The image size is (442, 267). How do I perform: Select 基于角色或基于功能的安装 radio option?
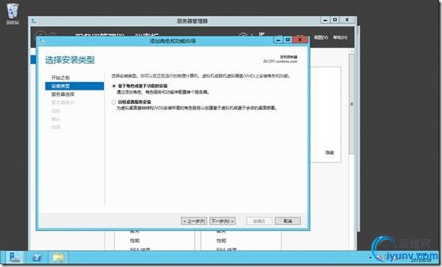114,86
